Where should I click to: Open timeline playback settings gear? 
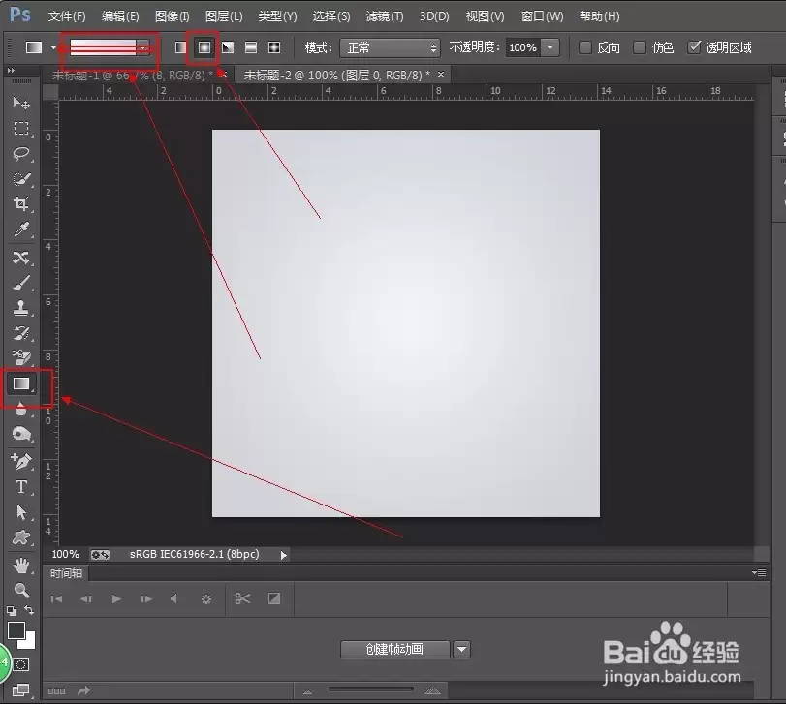pos(206,598)
